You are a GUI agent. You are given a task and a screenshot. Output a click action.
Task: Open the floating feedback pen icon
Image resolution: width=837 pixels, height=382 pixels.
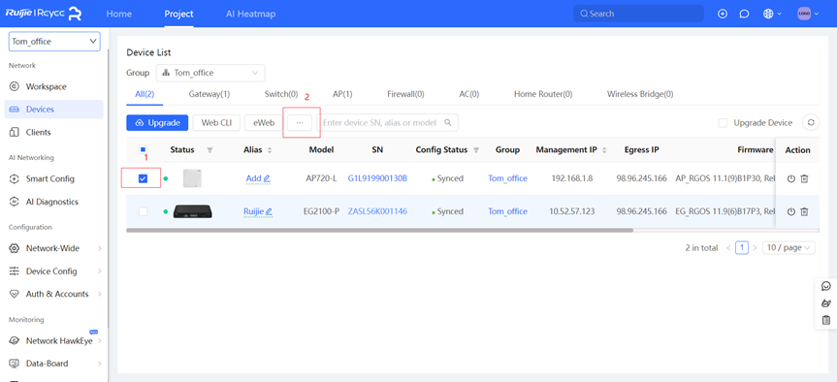pos(825,303)
